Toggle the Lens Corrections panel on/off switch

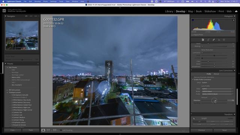(191, 70)
